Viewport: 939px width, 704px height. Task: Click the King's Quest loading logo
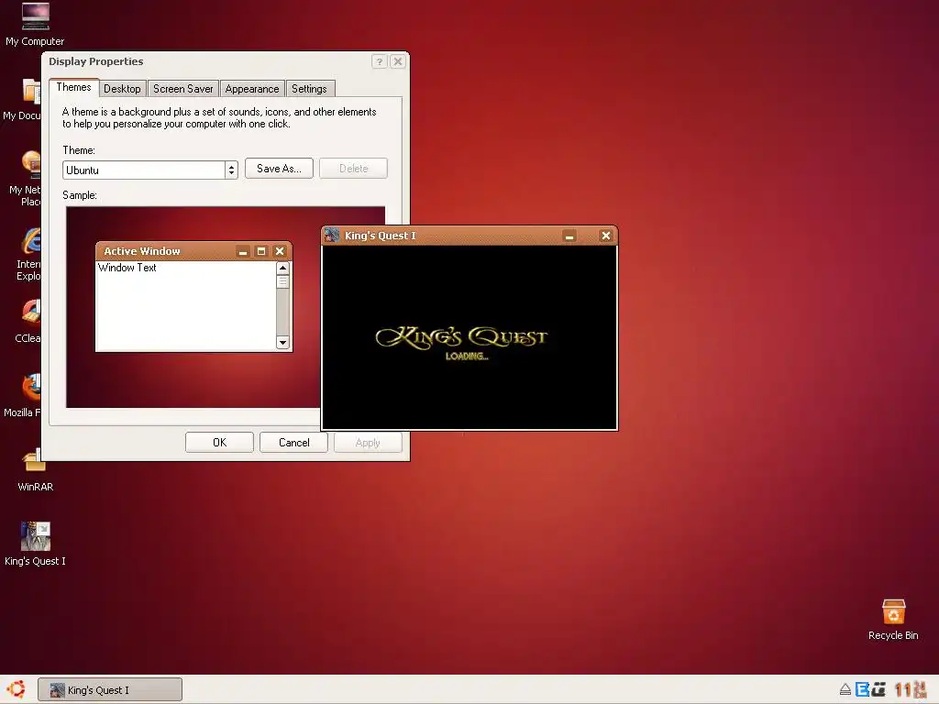(461, 337)
